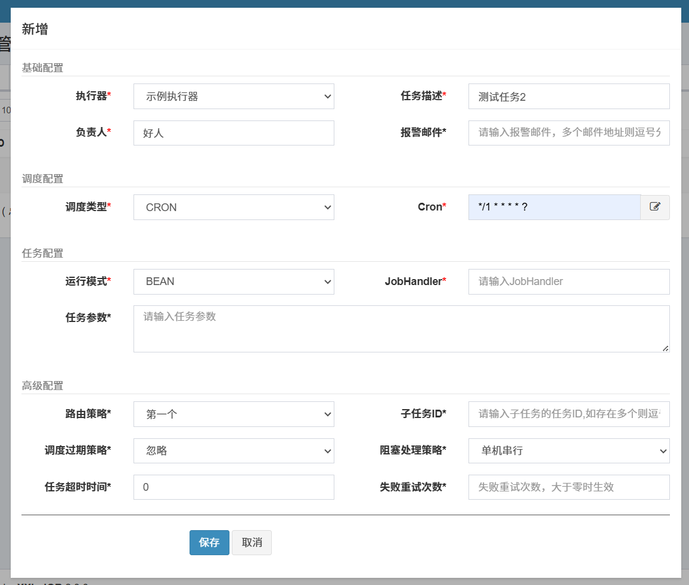Open the Cron expression editor icon
Image resolution: width=689 pixels, height=585 pixels.
(655, 207)
